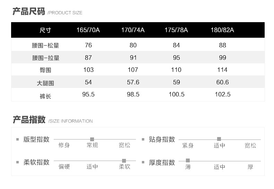Click the 大腿围 value 57.6
This screenshot has width=274, height=189.
pos(132,82)
